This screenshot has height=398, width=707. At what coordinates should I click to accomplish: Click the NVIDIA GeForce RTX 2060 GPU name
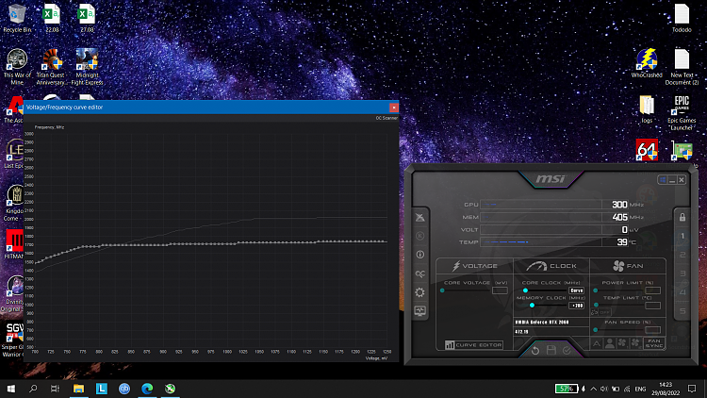542,323
